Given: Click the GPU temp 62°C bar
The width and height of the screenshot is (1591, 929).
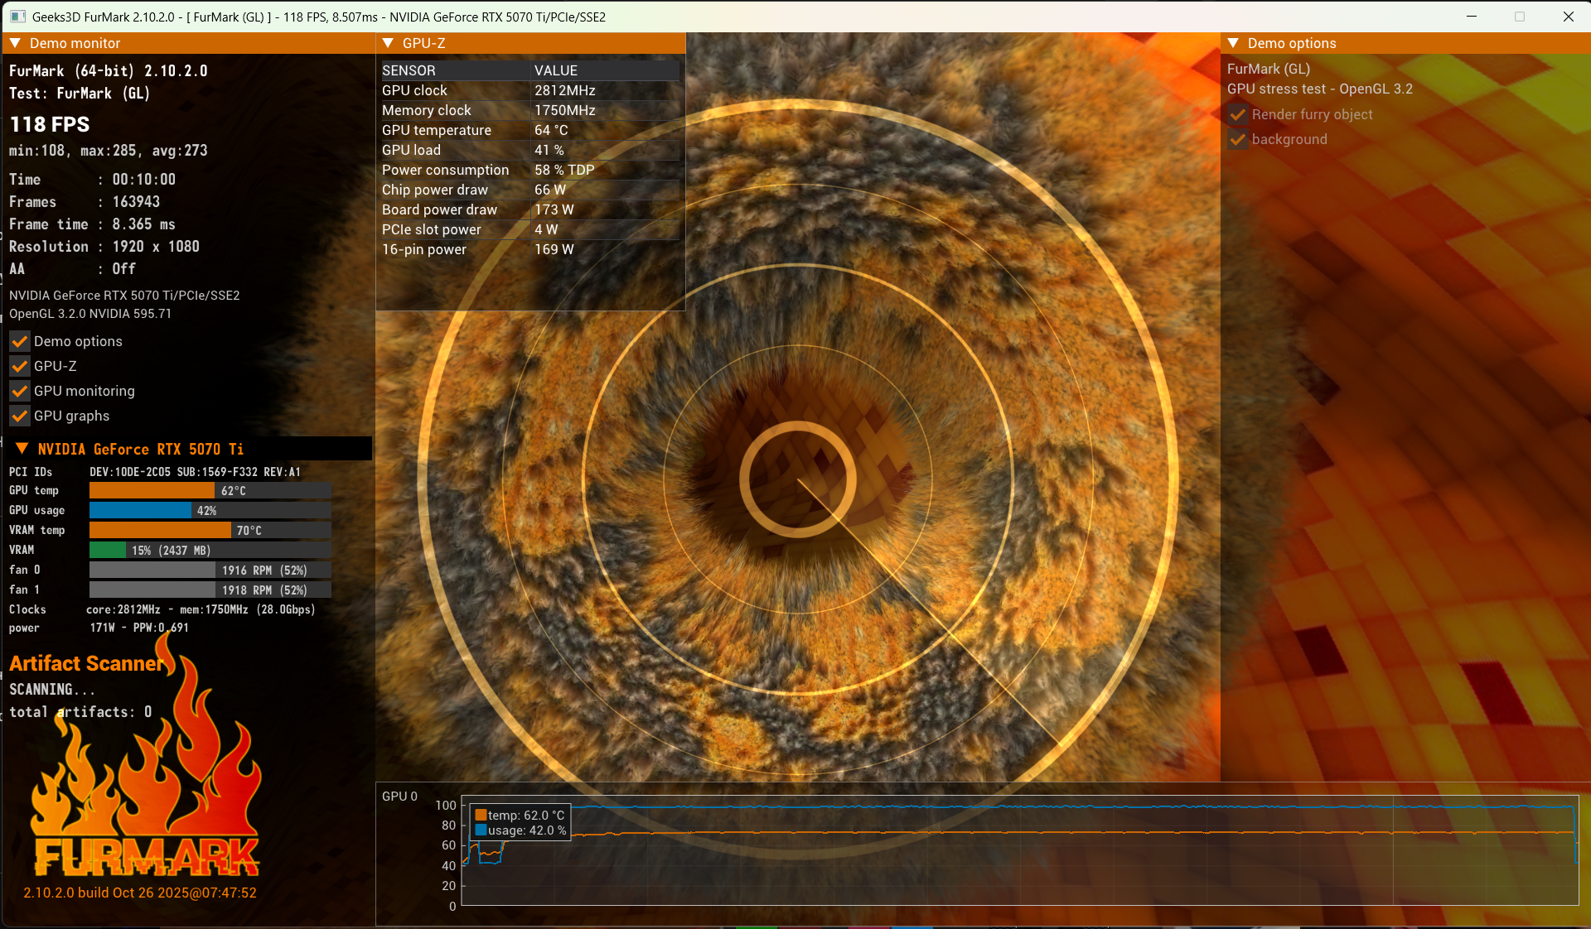Looking at the screenshot, I should [x=210, y=490].
